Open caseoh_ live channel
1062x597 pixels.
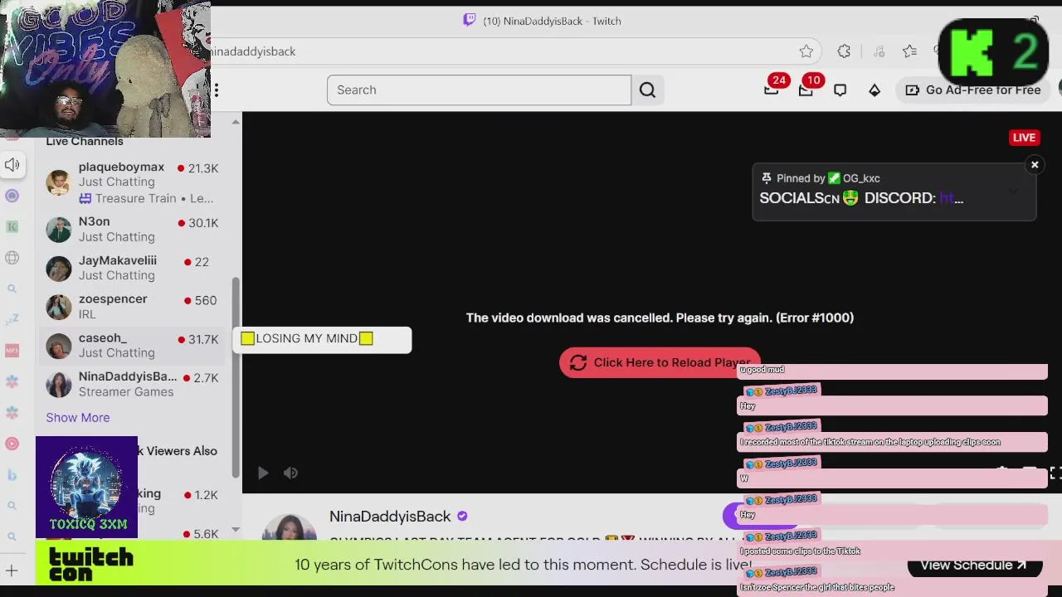coord(132,345)
